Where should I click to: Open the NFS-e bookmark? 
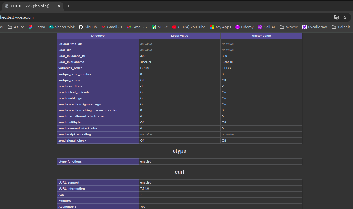pos(160,27)
